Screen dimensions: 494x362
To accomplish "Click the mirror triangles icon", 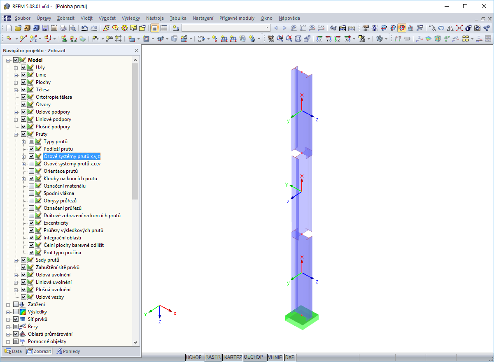I will 450,28.
